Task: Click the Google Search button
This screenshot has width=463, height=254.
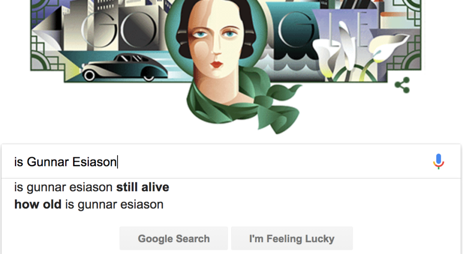Action: [x=174, y=238]
